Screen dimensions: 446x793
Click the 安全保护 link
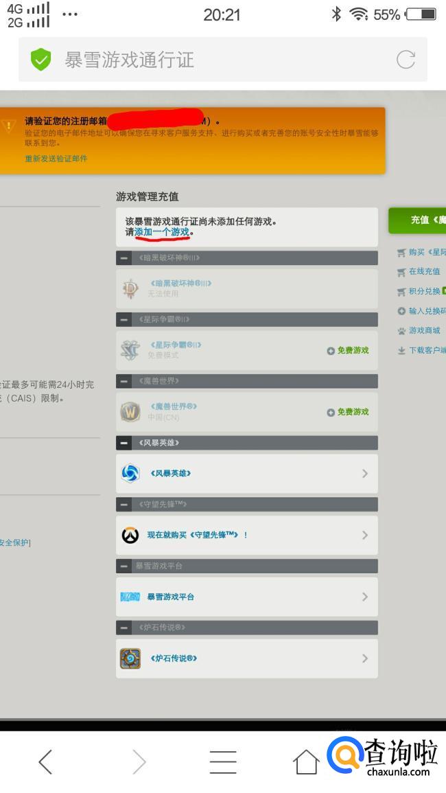pyautogui.click(x=14, y=542)
